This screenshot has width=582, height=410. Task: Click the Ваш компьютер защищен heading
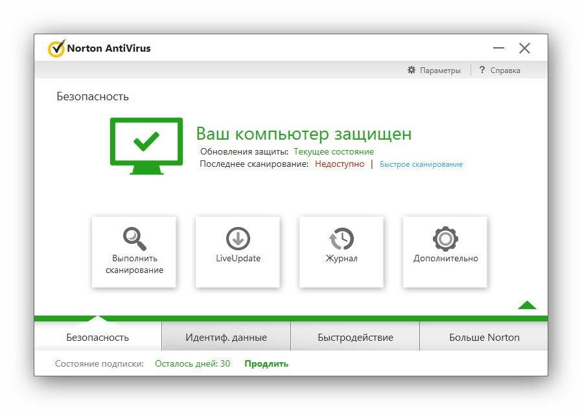[304, 134]
